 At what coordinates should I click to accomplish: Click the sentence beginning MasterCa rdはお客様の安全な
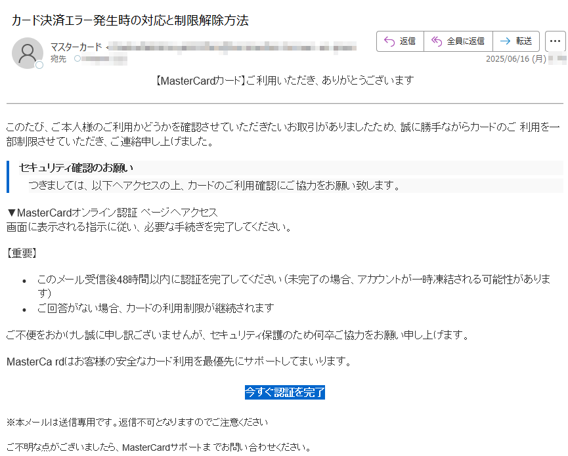(179, 362)
